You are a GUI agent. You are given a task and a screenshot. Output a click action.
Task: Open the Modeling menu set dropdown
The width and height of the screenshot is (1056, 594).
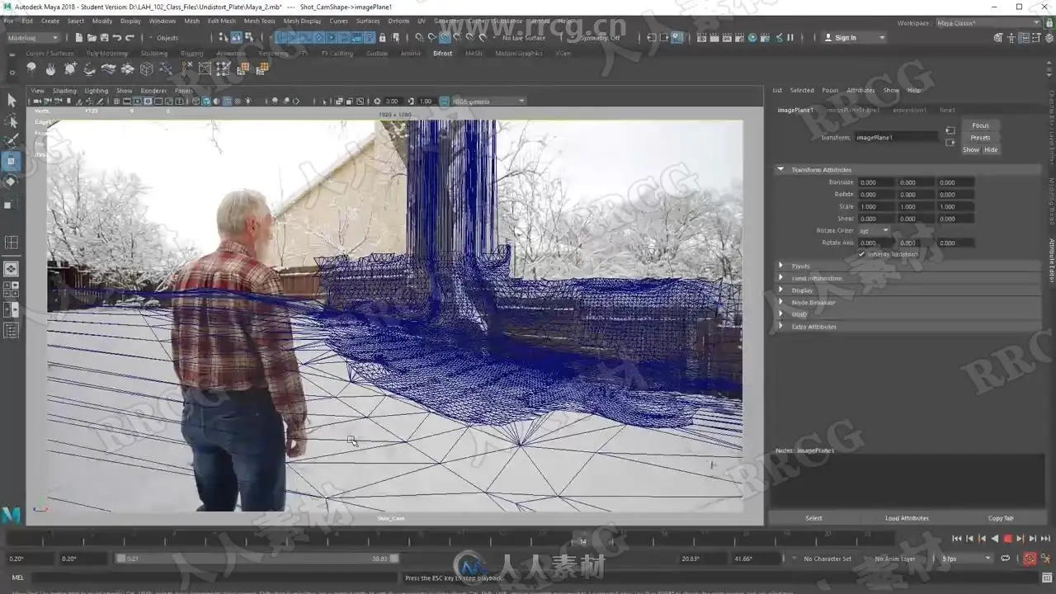[x=33, y=37]
